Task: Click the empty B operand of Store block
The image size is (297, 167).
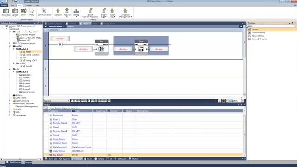Action: [159, 49]
